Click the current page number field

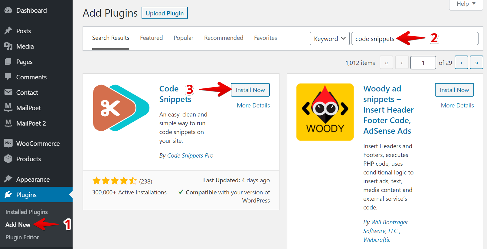tap(423, 62)
